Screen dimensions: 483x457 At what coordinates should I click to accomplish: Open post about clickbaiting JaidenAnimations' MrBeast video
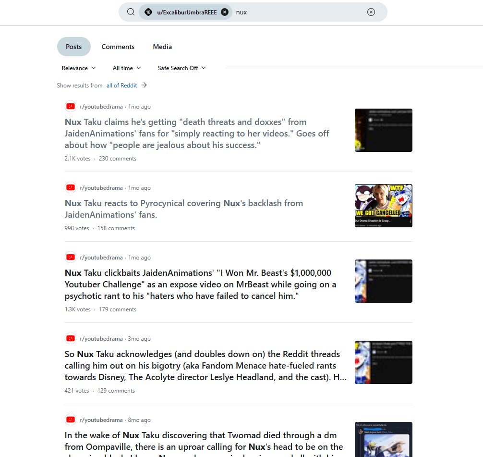coord(200,284)
